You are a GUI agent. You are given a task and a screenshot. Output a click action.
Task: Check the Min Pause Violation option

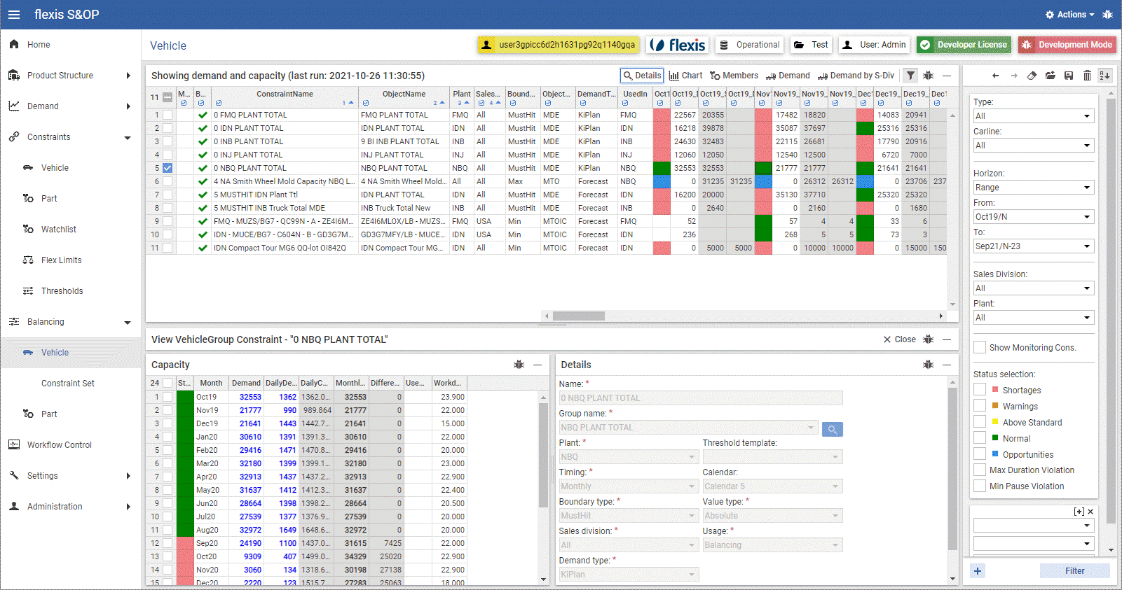[980, 486]
